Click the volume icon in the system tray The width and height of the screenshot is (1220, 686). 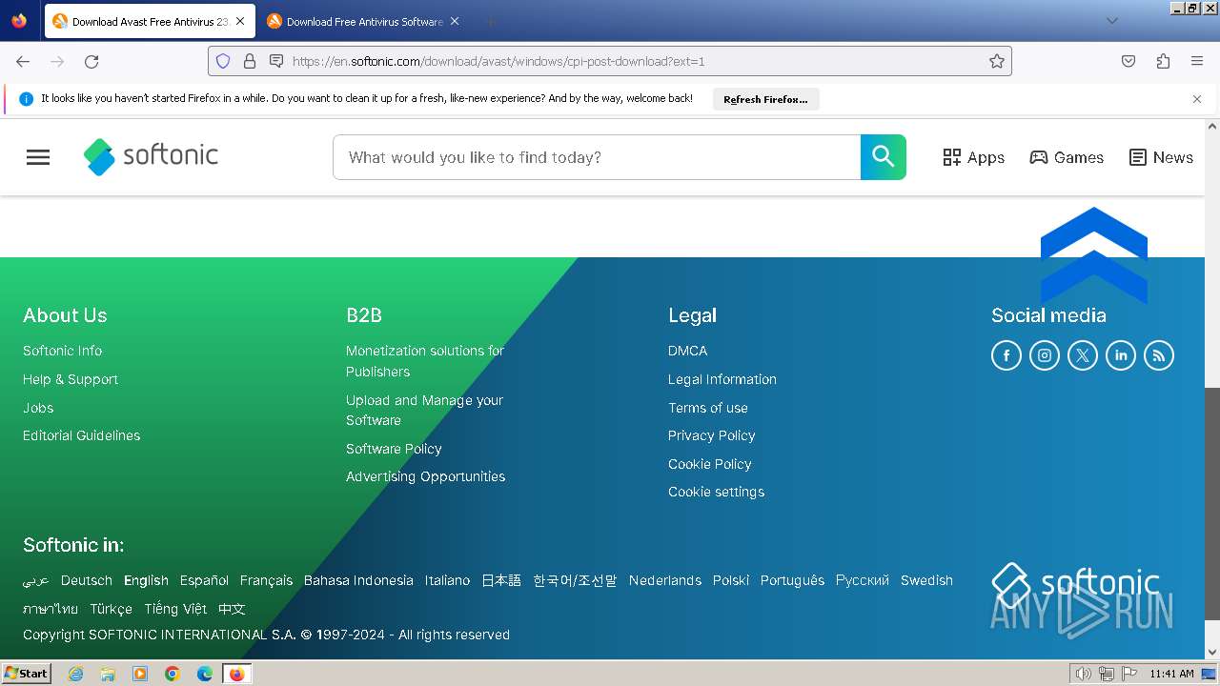click(1083, 674)
